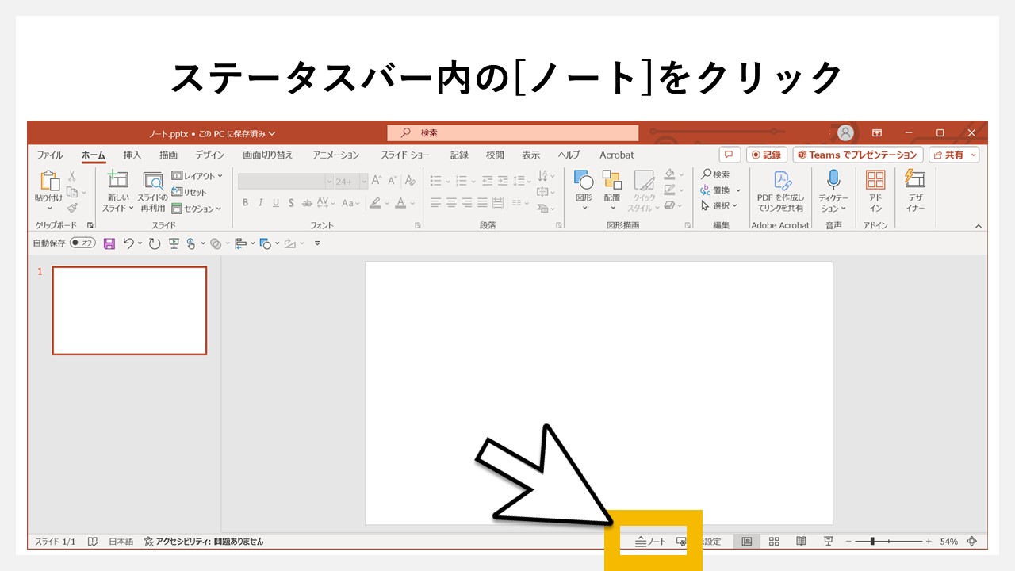Switch to the 挿入 ribbon tab
This screenshot has height=571, width=1015.
click(131, 155)
